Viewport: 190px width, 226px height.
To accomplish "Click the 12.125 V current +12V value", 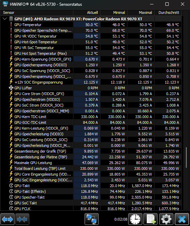I will [x=91, y=82].
